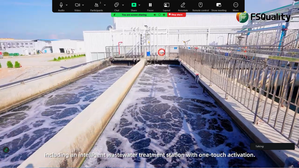Screen dimensions: 299x168
Task: Open the Layout options
Action: [x=166, y=5]
